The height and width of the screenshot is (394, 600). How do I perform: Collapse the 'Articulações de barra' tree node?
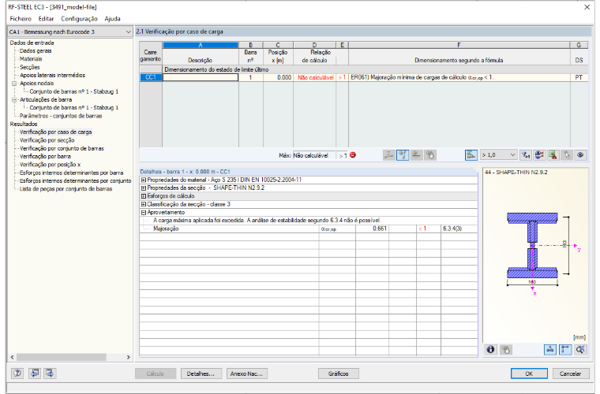14,99
